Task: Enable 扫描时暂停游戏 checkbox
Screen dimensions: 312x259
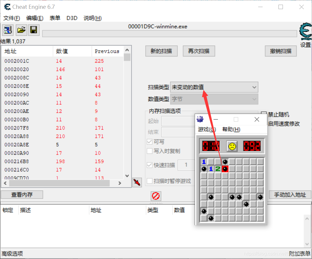Action: pos(149,181)
